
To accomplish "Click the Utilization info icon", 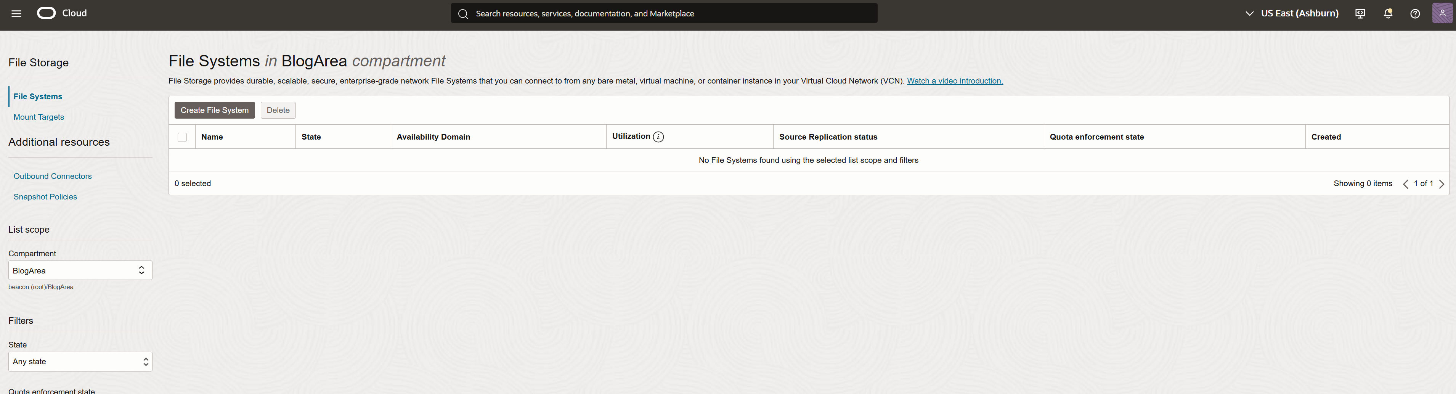I will [658, 137].
